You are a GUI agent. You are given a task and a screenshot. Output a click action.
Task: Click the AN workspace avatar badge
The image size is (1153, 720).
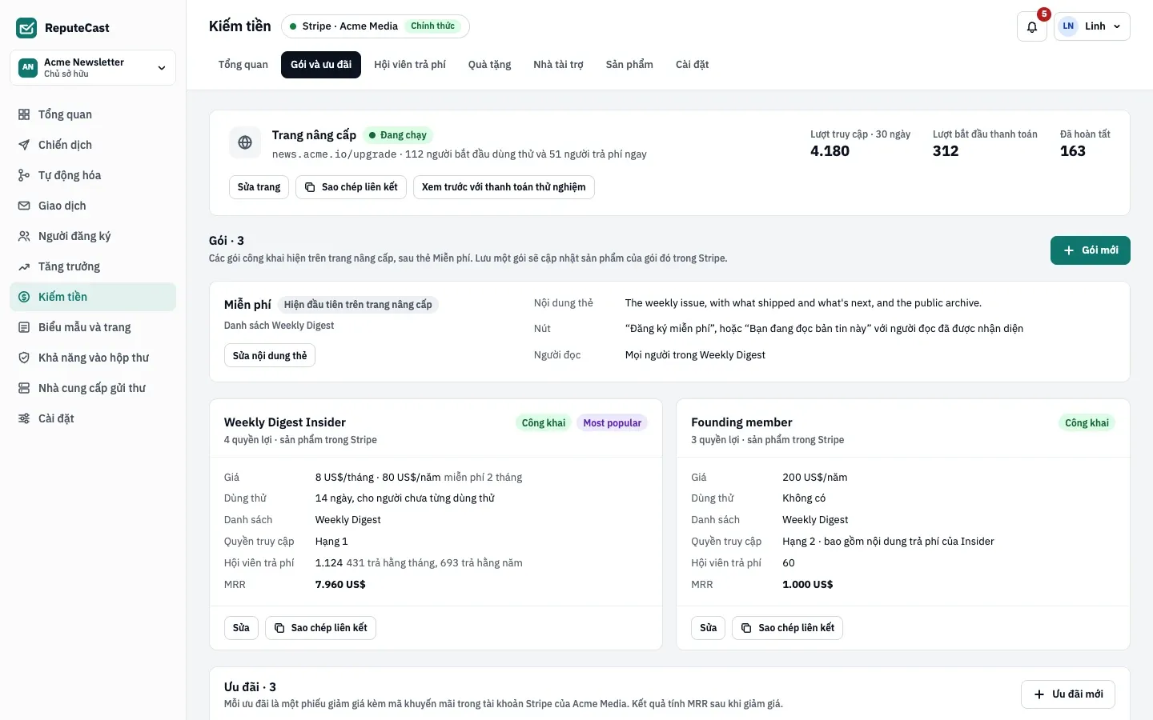[28, 67]
